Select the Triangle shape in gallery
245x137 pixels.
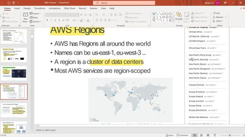click(154, 17)
